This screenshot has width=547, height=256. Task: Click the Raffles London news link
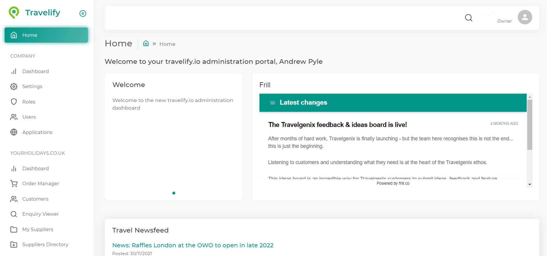193,245
